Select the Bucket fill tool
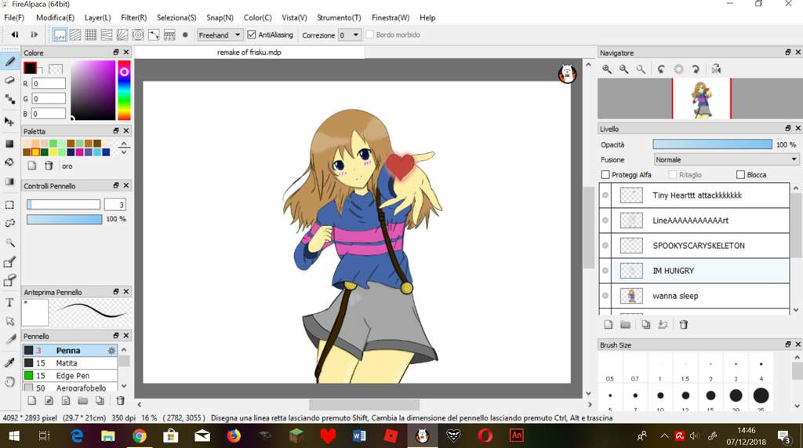Viewport: 803px width, 448px height. click(x=9, y=162)
